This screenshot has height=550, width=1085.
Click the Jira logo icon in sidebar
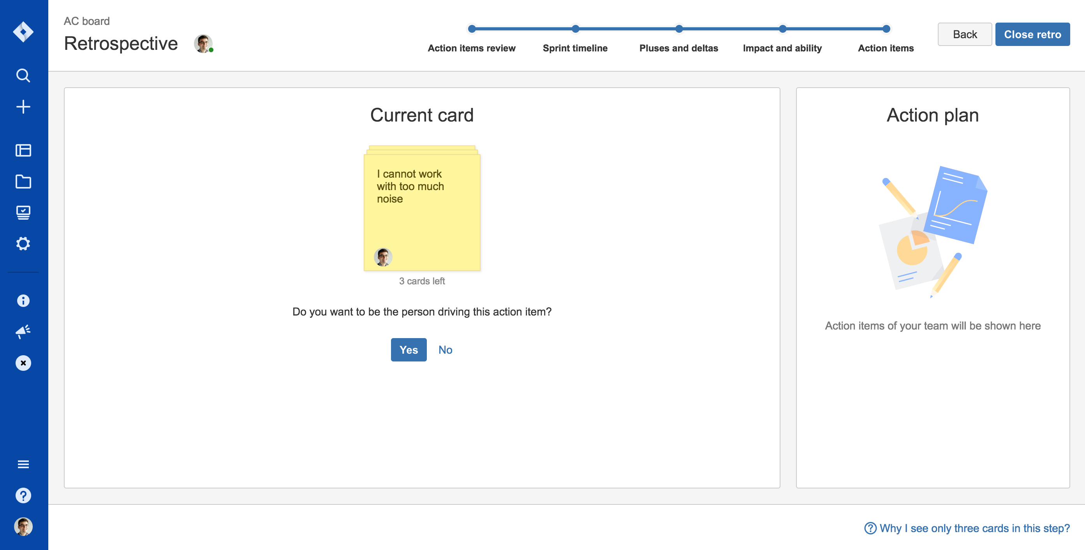[x=23, y=32]
